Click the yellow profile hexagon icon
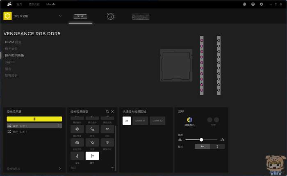 point(7,16)
